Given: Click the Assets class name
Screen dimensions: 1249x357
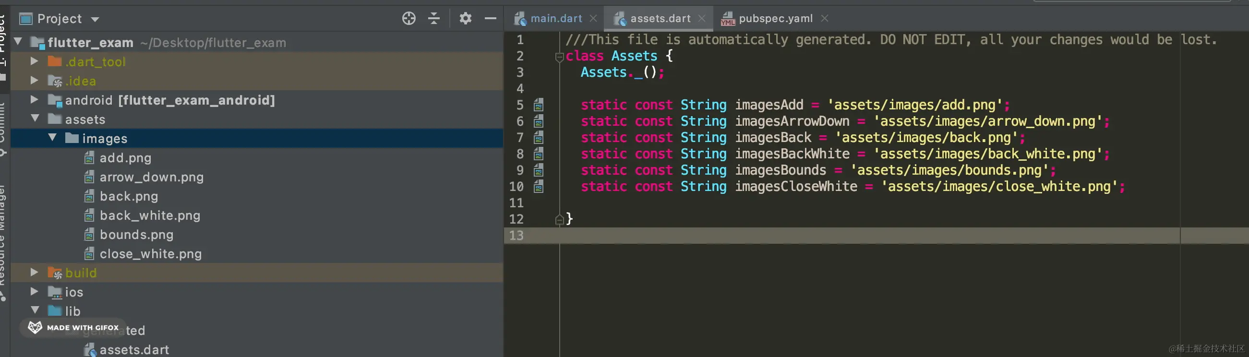Looking at the screenshot, I should click(634, 56).
